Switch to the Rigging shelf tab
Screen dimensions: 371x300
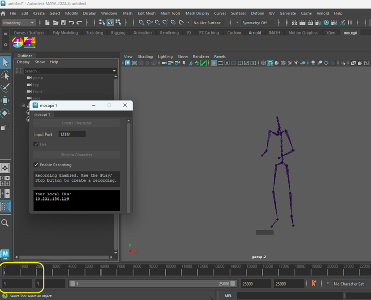118,32
